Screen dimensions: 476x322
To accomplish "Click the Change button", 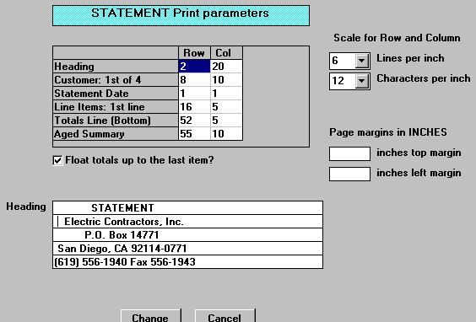I will coord(150,316).
